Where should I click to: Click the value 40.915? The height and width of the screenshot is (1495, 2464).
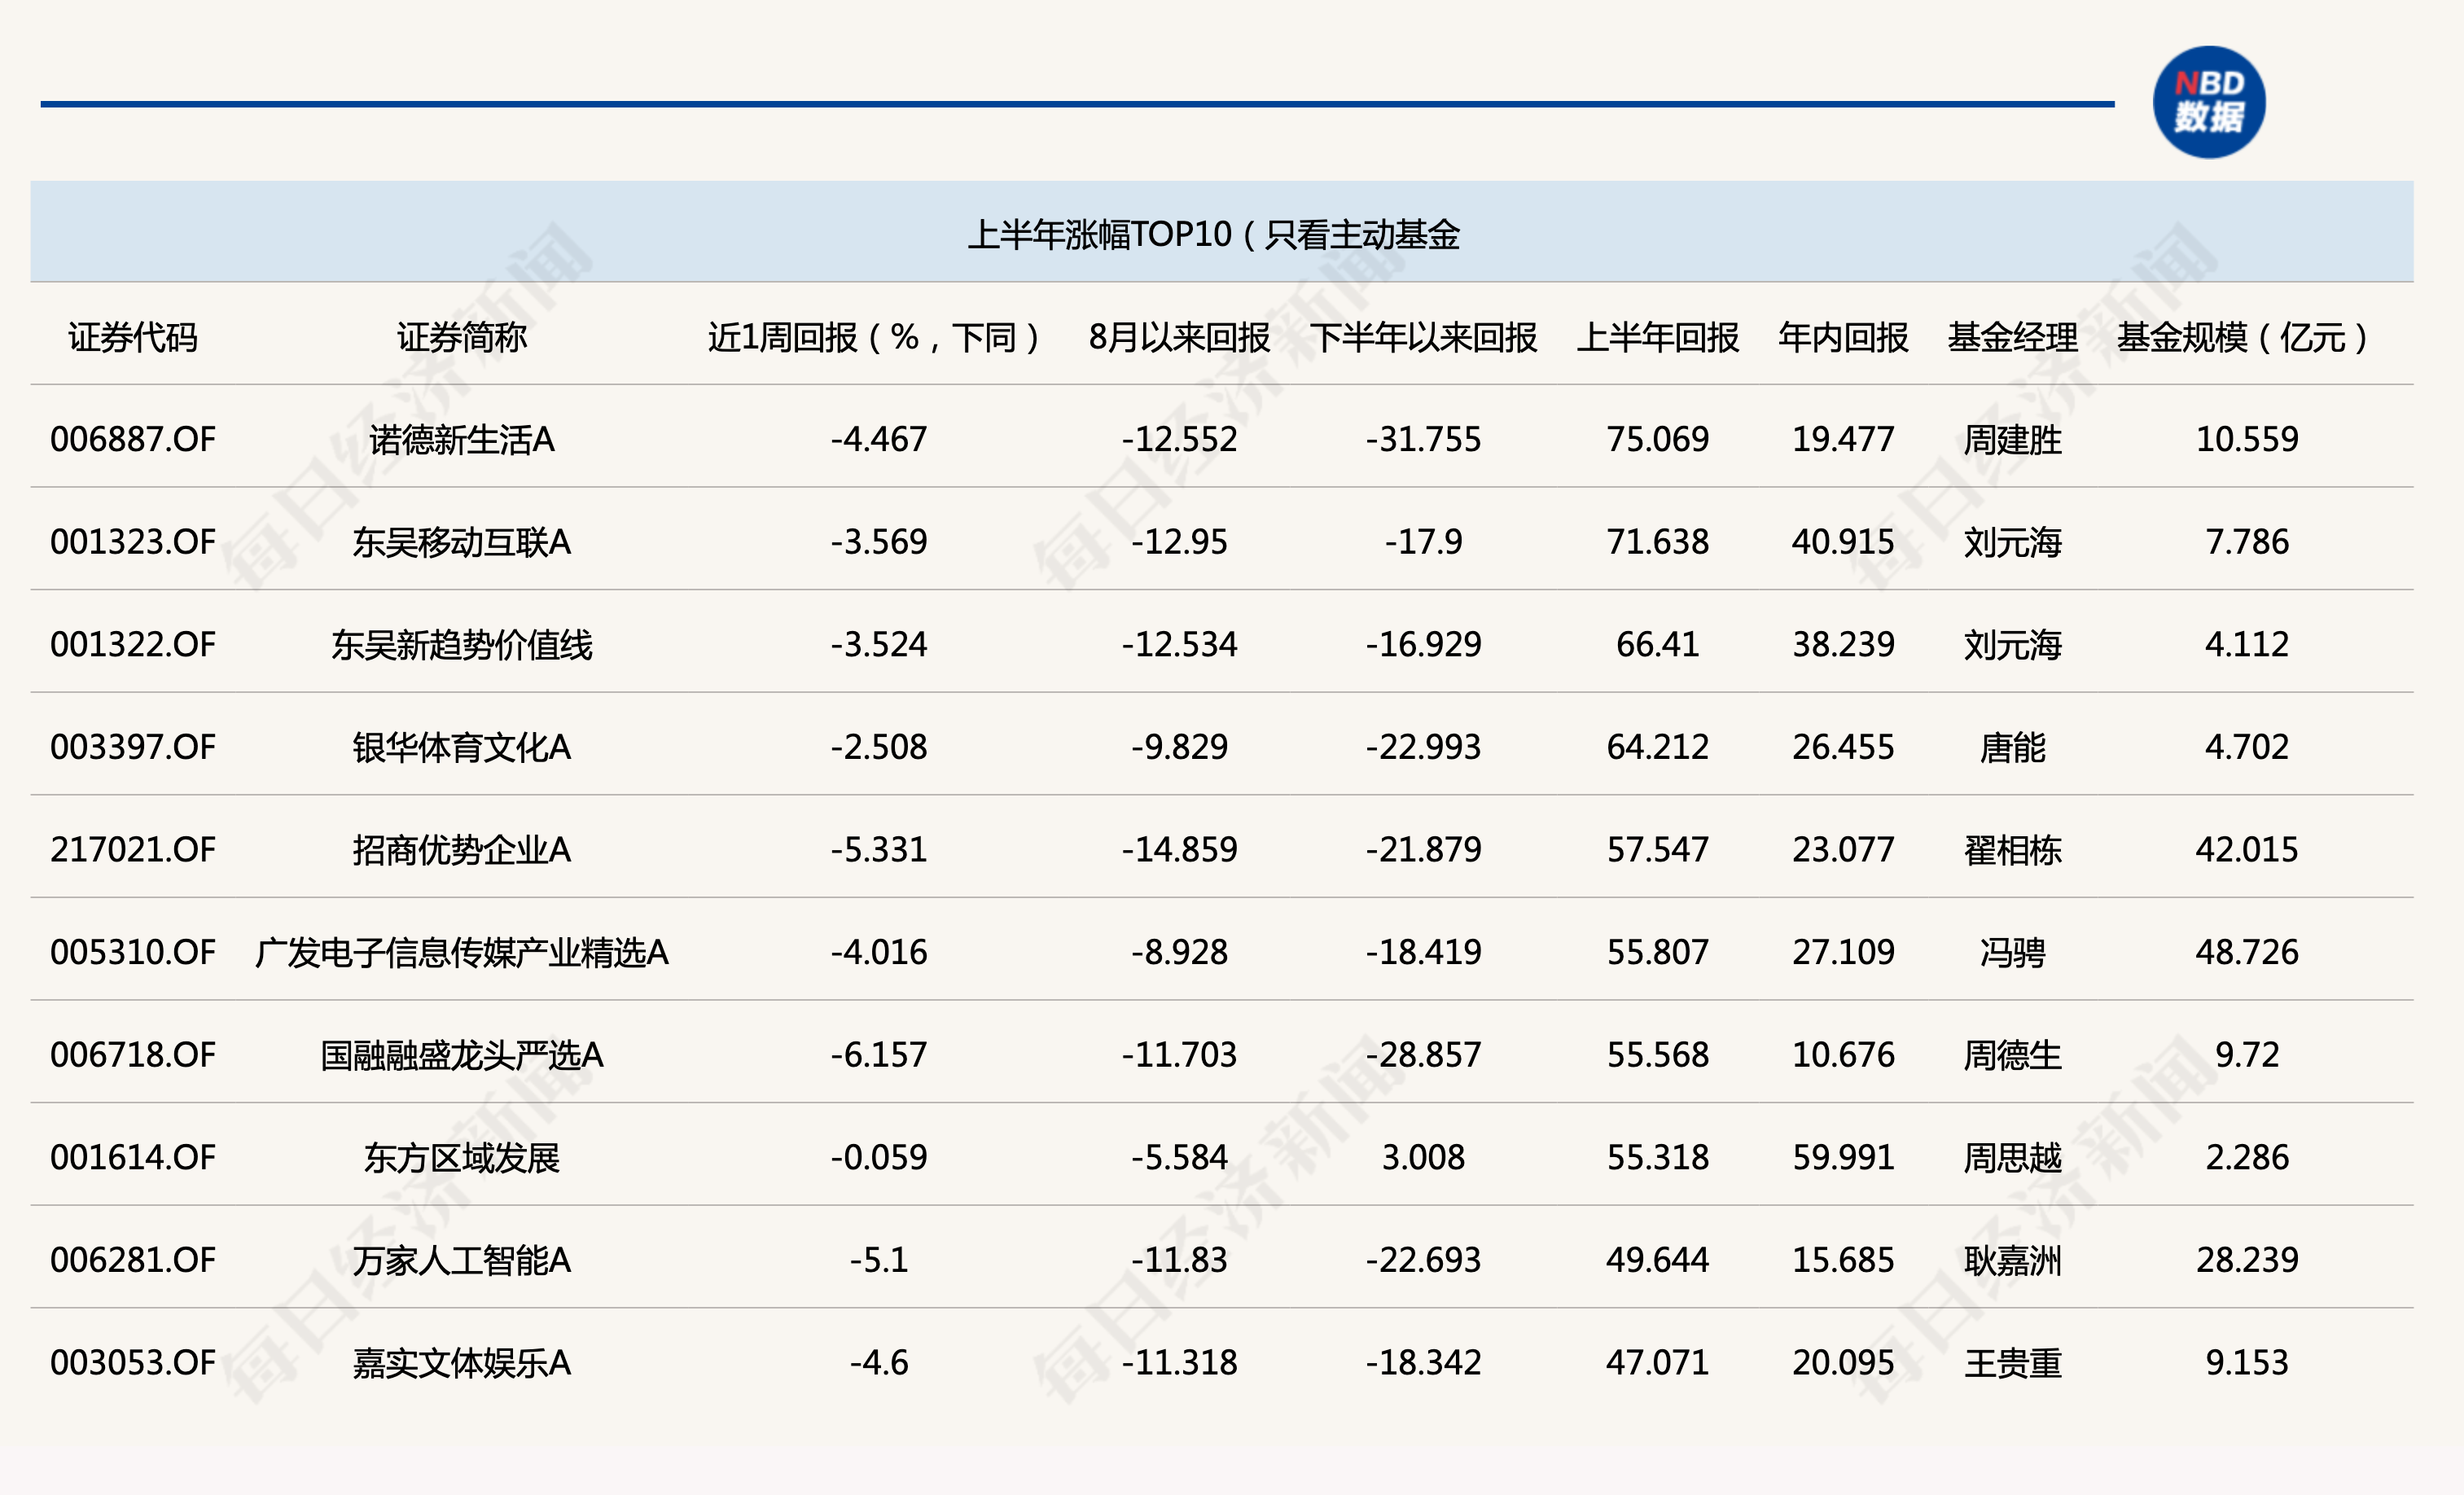point(1843,542)
